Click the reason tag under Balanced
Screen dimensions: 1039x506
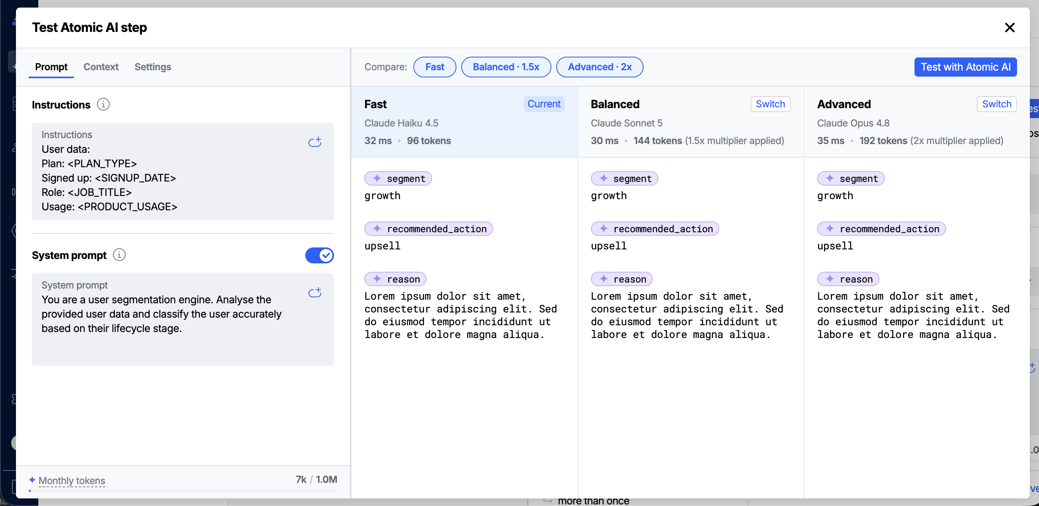(622, 279)
